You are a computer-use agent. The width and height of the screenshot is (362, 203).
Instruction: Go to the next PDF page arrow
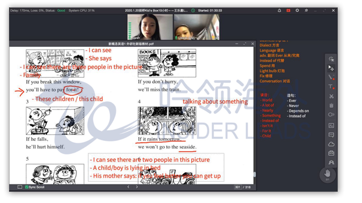point(137,187)
